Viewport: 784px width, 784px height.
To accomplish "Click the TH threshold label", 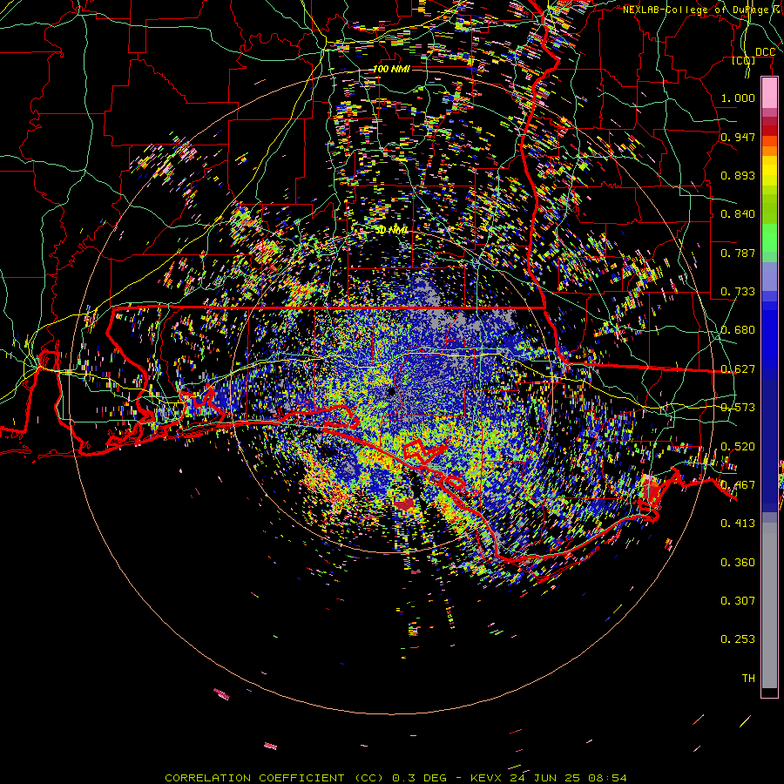I will tap(748, 678).
